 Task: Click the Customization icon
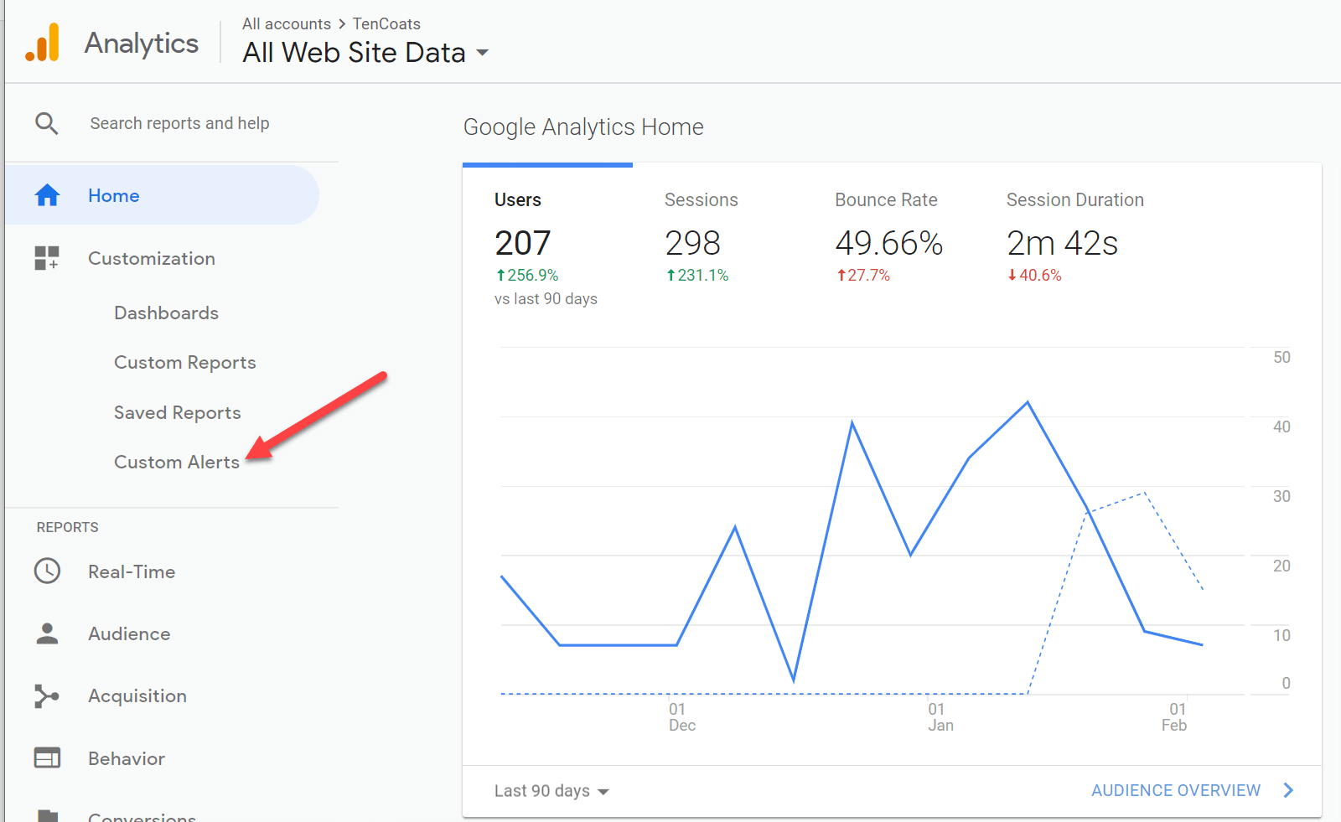pyautogui.click(x=47, y=258)
